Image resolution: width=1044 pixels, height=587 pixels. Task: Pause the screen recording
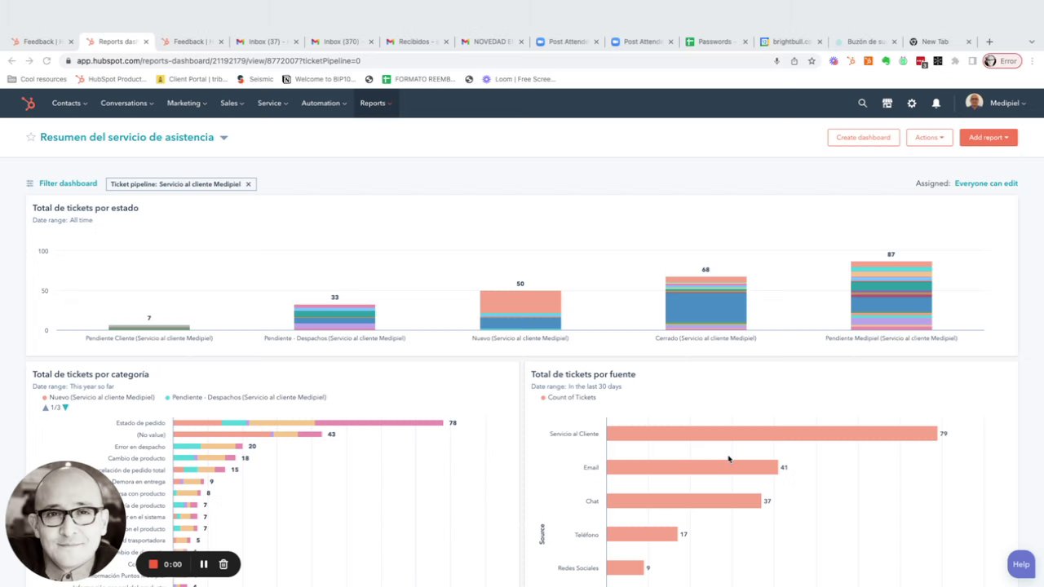point(204,564)
